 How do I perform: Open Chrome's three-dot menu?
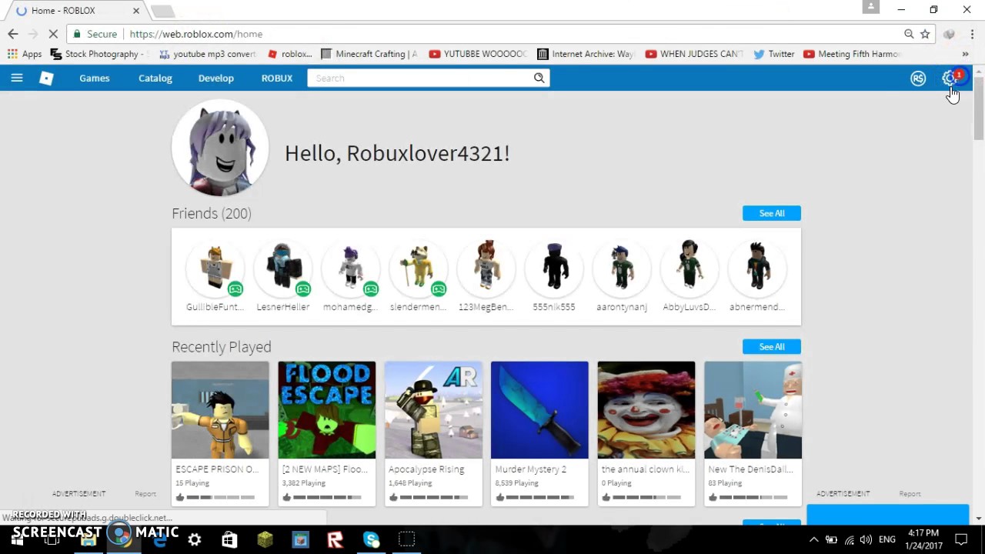(972, 34)
